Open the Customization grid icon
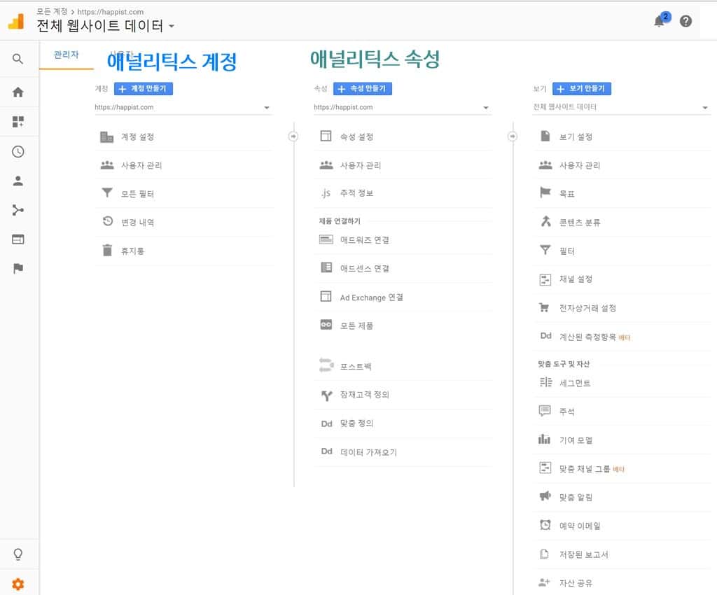This screenshot has width=717, height=595. coord(19,121)
